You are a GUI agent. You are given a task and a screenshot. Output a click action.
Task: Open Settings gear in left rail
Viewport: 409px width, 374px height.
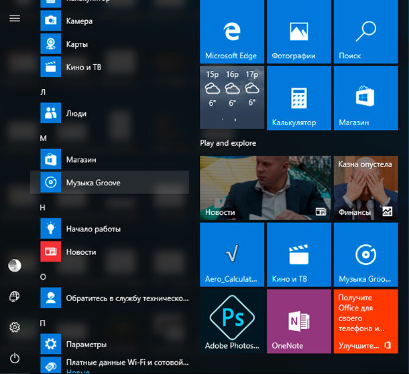[15, 327]
